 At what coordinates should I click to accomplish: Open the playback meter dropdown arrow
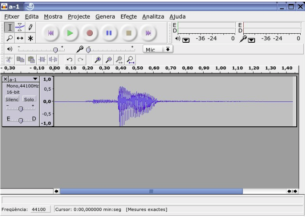186,40
